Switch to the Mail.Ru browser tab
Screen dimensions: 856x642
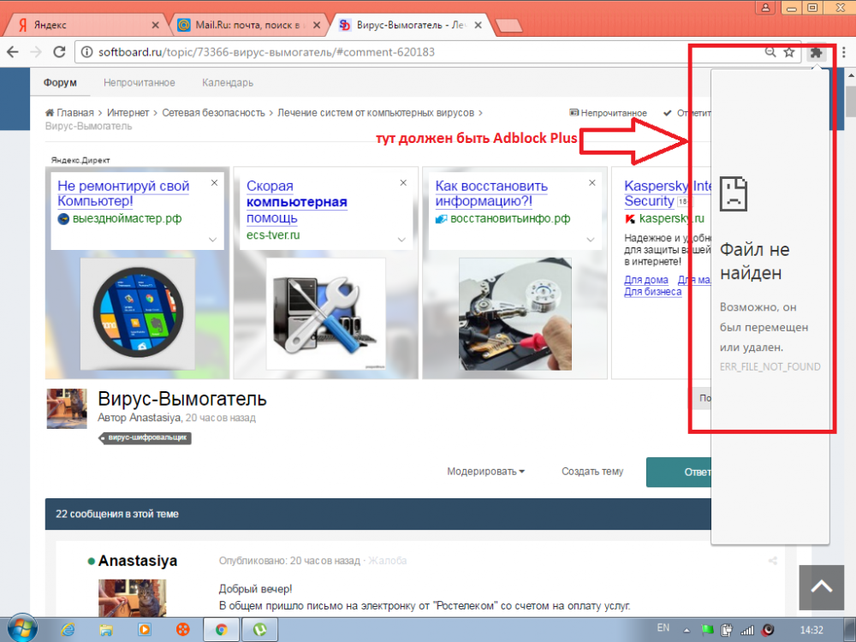tap(247, 26)
